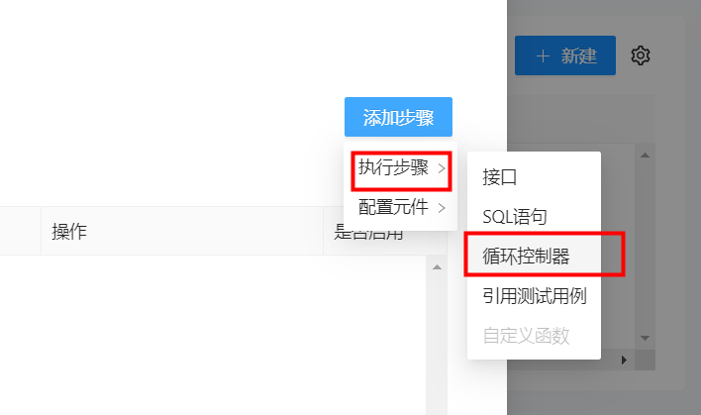Expand the 执行步骤 submenu chevron

442,168
